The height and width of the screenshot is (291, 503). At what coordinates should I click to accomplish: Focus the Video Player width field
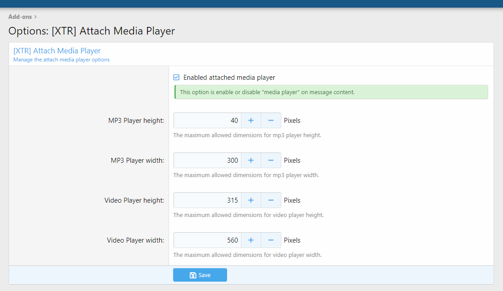207,240
